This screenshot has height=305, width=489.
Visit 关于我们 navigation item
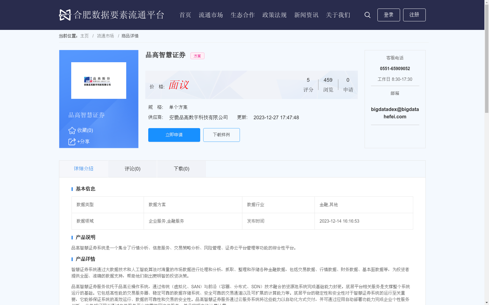[338, 15]
